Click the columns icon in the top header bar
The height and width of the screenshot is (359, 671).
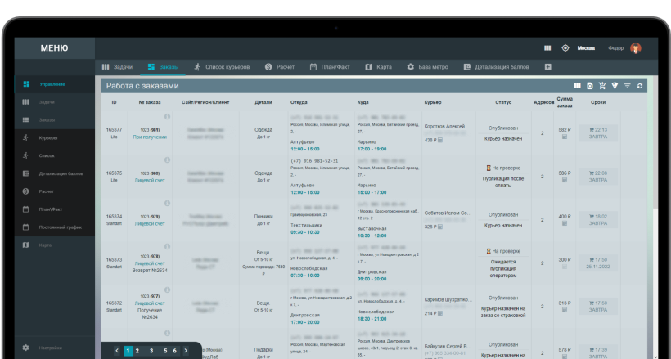click(x=547, y=48)
